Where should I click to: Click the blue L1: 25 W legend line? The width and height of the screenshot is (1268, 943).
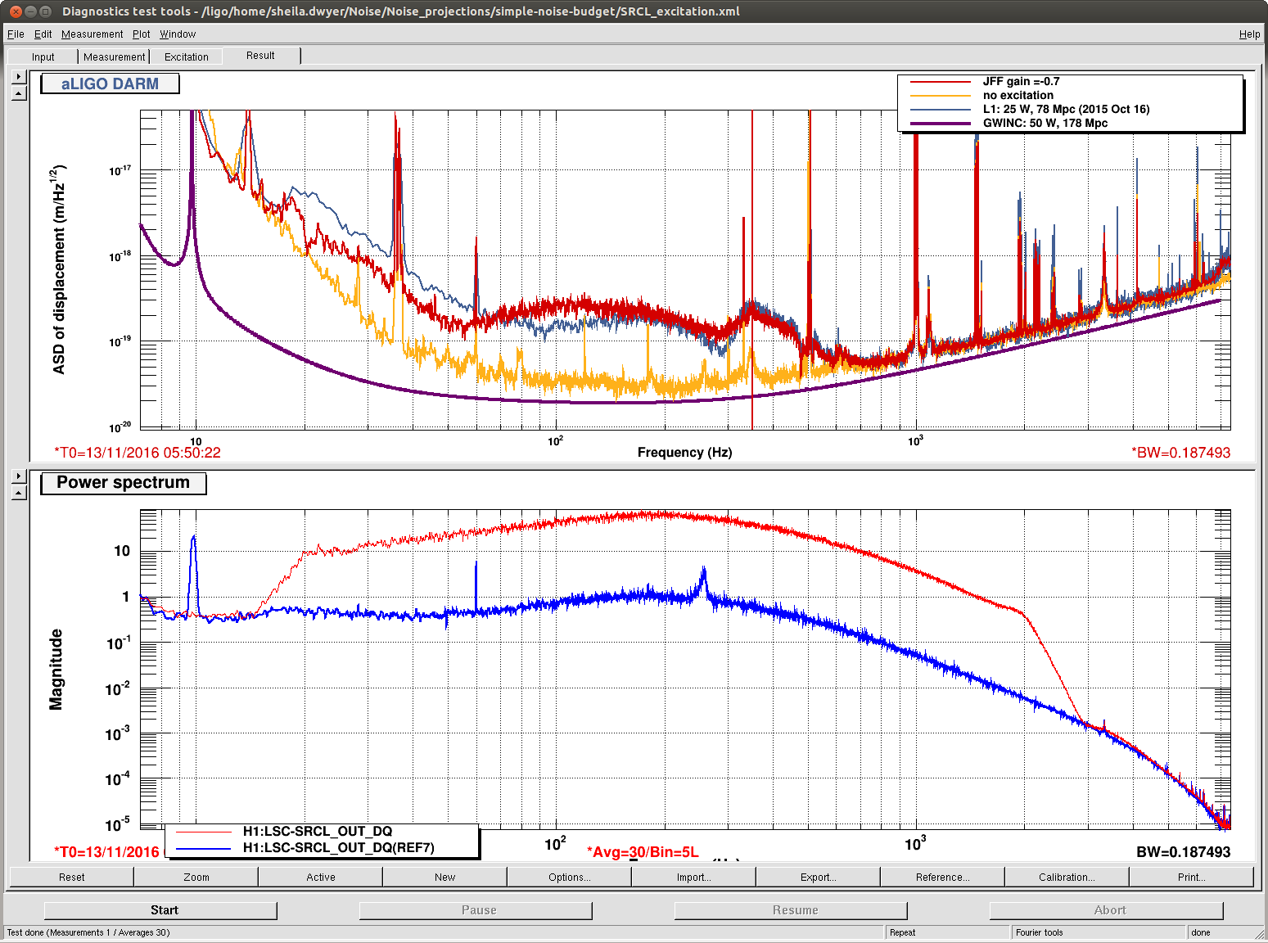941,110
